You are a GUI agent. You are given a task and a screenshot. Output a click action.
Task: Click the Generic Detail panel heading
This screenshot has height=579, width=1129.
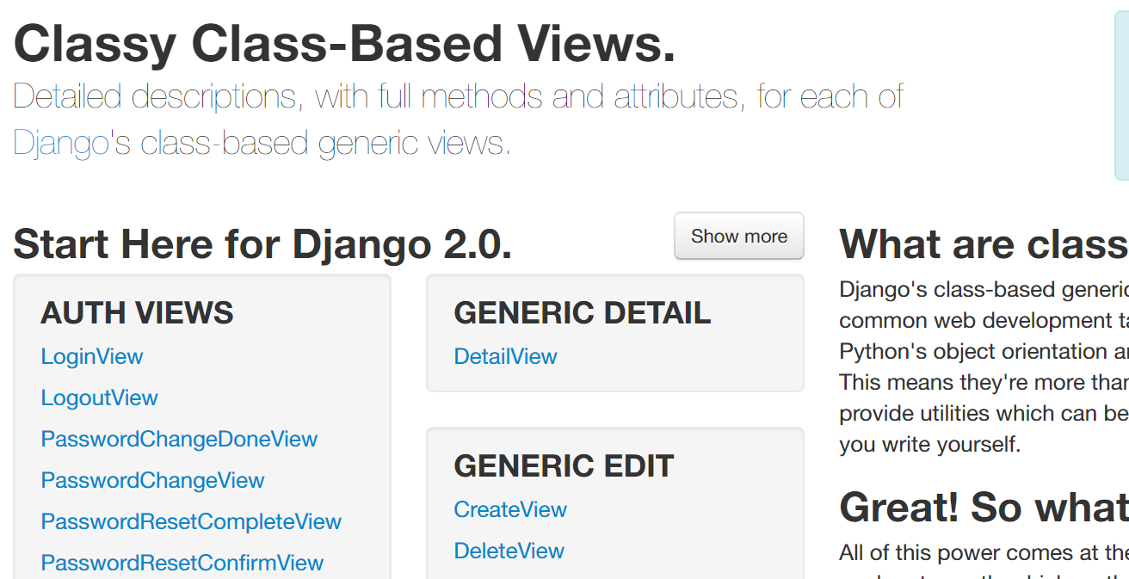pos(583,313)
